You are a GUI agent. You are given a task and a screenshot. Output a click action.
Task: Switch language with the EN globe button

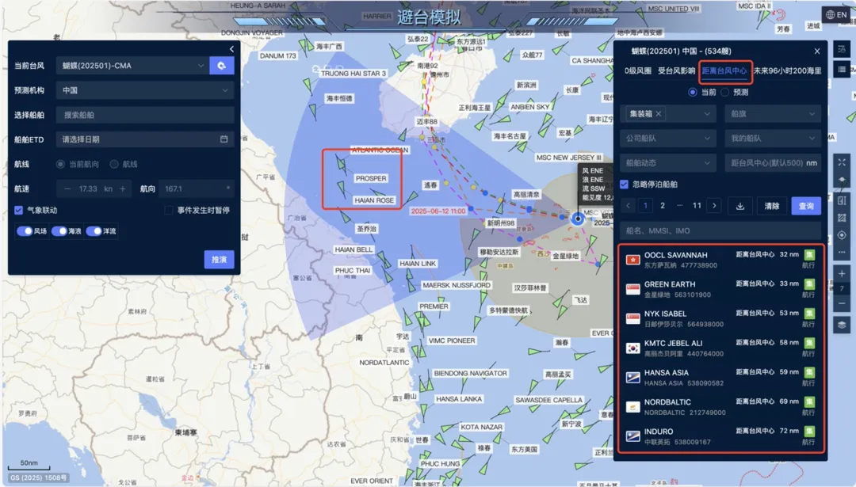coord(836,15)
